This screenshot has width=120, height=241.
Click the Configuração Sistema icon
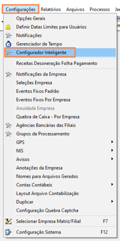coord(8,232)
